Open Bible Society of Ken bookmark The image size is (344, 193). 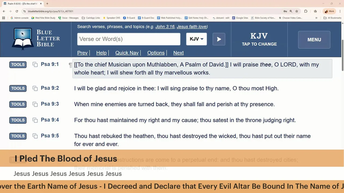pos(263,18)
